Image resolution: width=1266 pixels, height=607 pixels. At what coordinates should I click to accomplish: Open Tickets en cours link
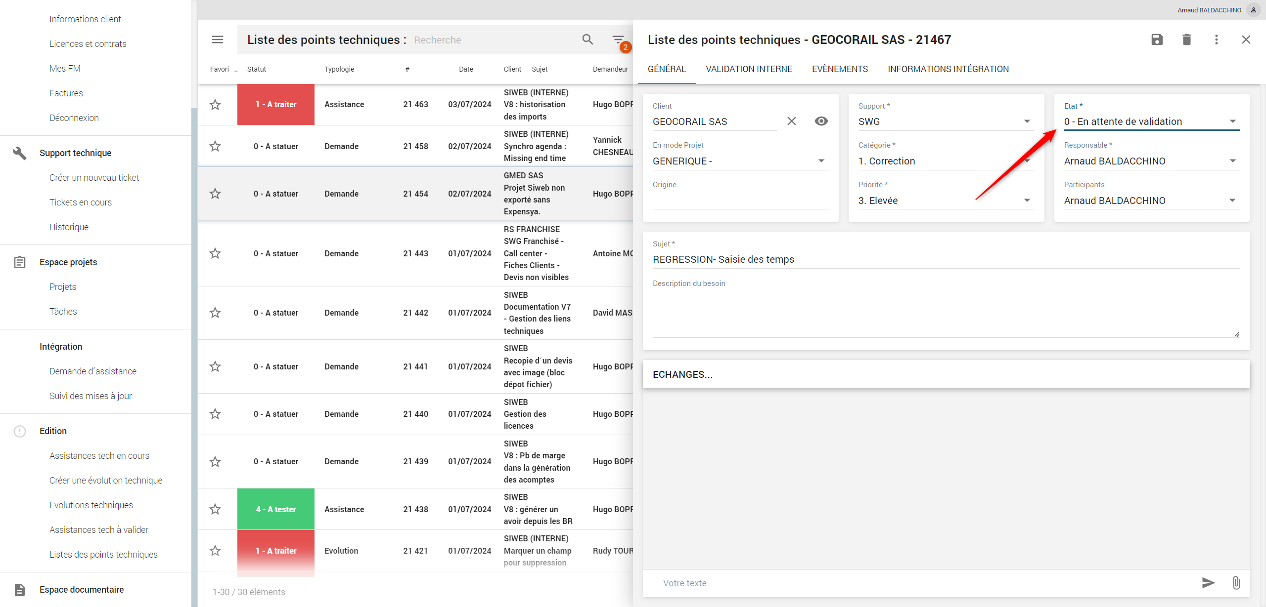click(81, 202)
